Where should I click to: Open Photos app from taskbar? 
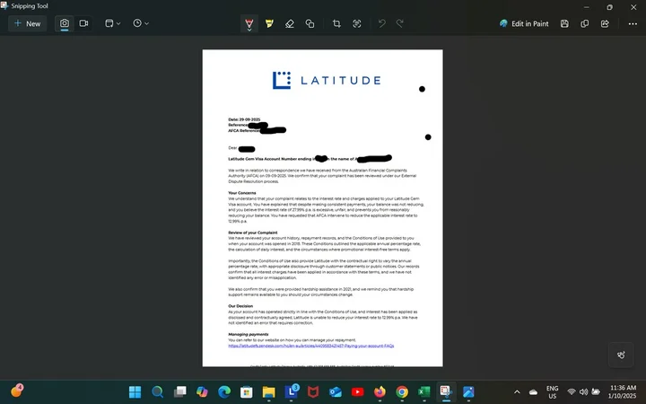[x=468, y=391]
